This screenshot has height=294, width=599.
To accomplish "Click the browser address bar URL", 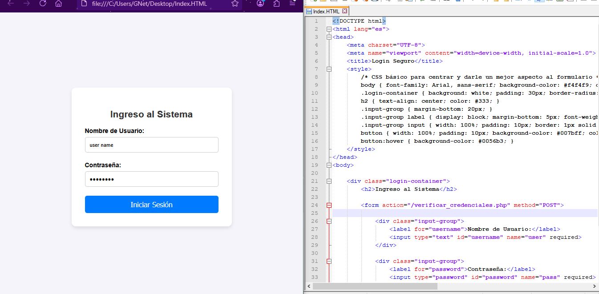I will 149,4.
